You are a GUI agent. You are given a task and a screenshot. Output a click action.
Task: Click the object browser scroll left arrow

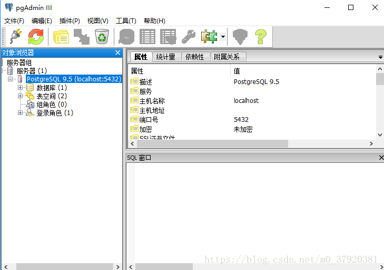(5, 267)
